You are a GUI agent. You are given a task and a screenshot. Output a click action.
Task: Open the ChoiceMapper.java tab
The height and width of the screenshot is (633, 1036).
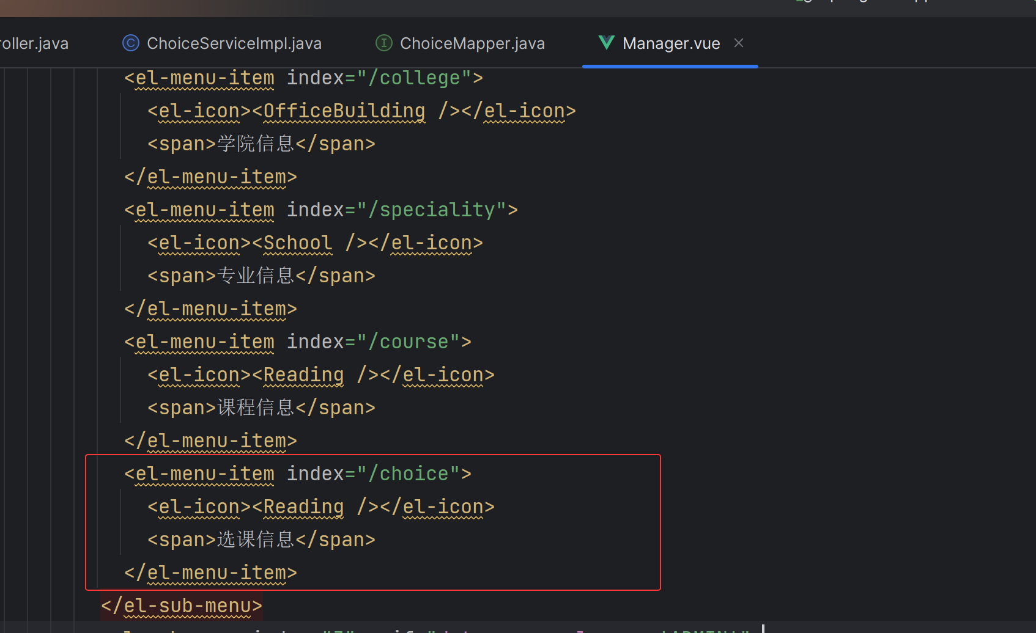click(x=472, y=43)
